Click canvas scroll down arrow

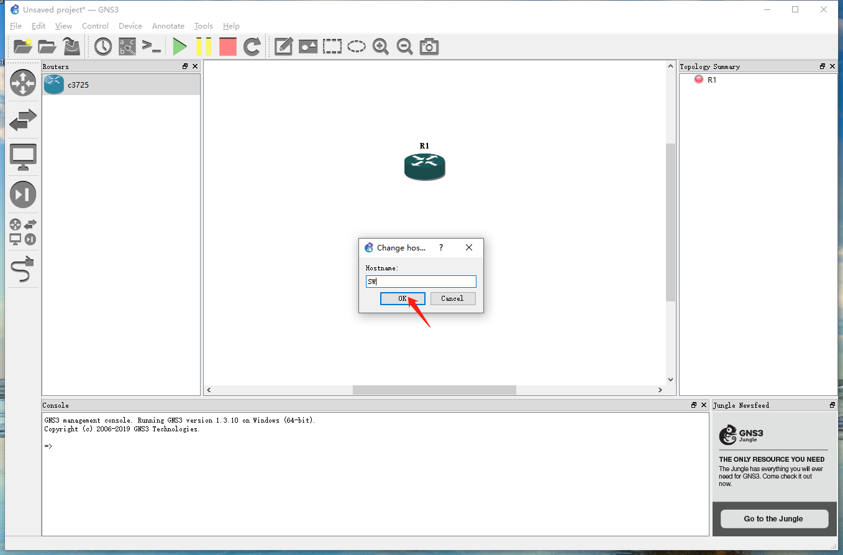[670, 379]
